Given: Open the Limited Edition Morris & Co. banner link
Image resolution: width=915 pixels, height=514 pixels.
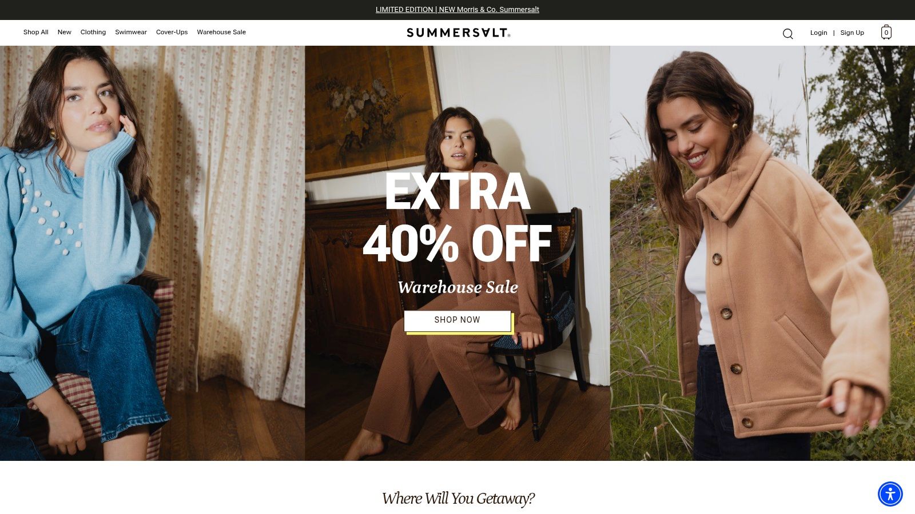Looking at the screenshot, I should 457,10.
